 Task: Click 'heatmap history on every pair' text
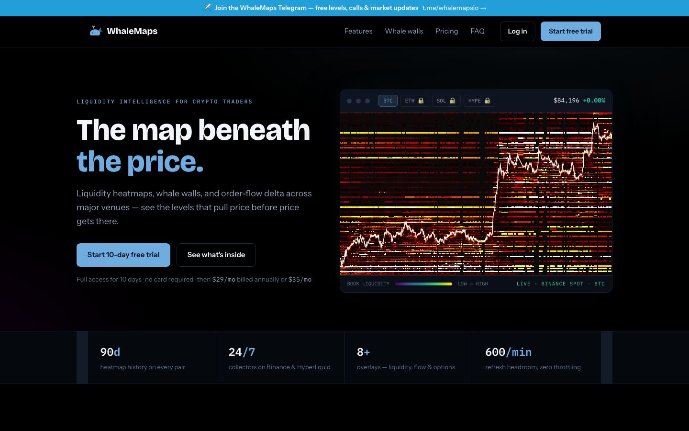[143, 367]
